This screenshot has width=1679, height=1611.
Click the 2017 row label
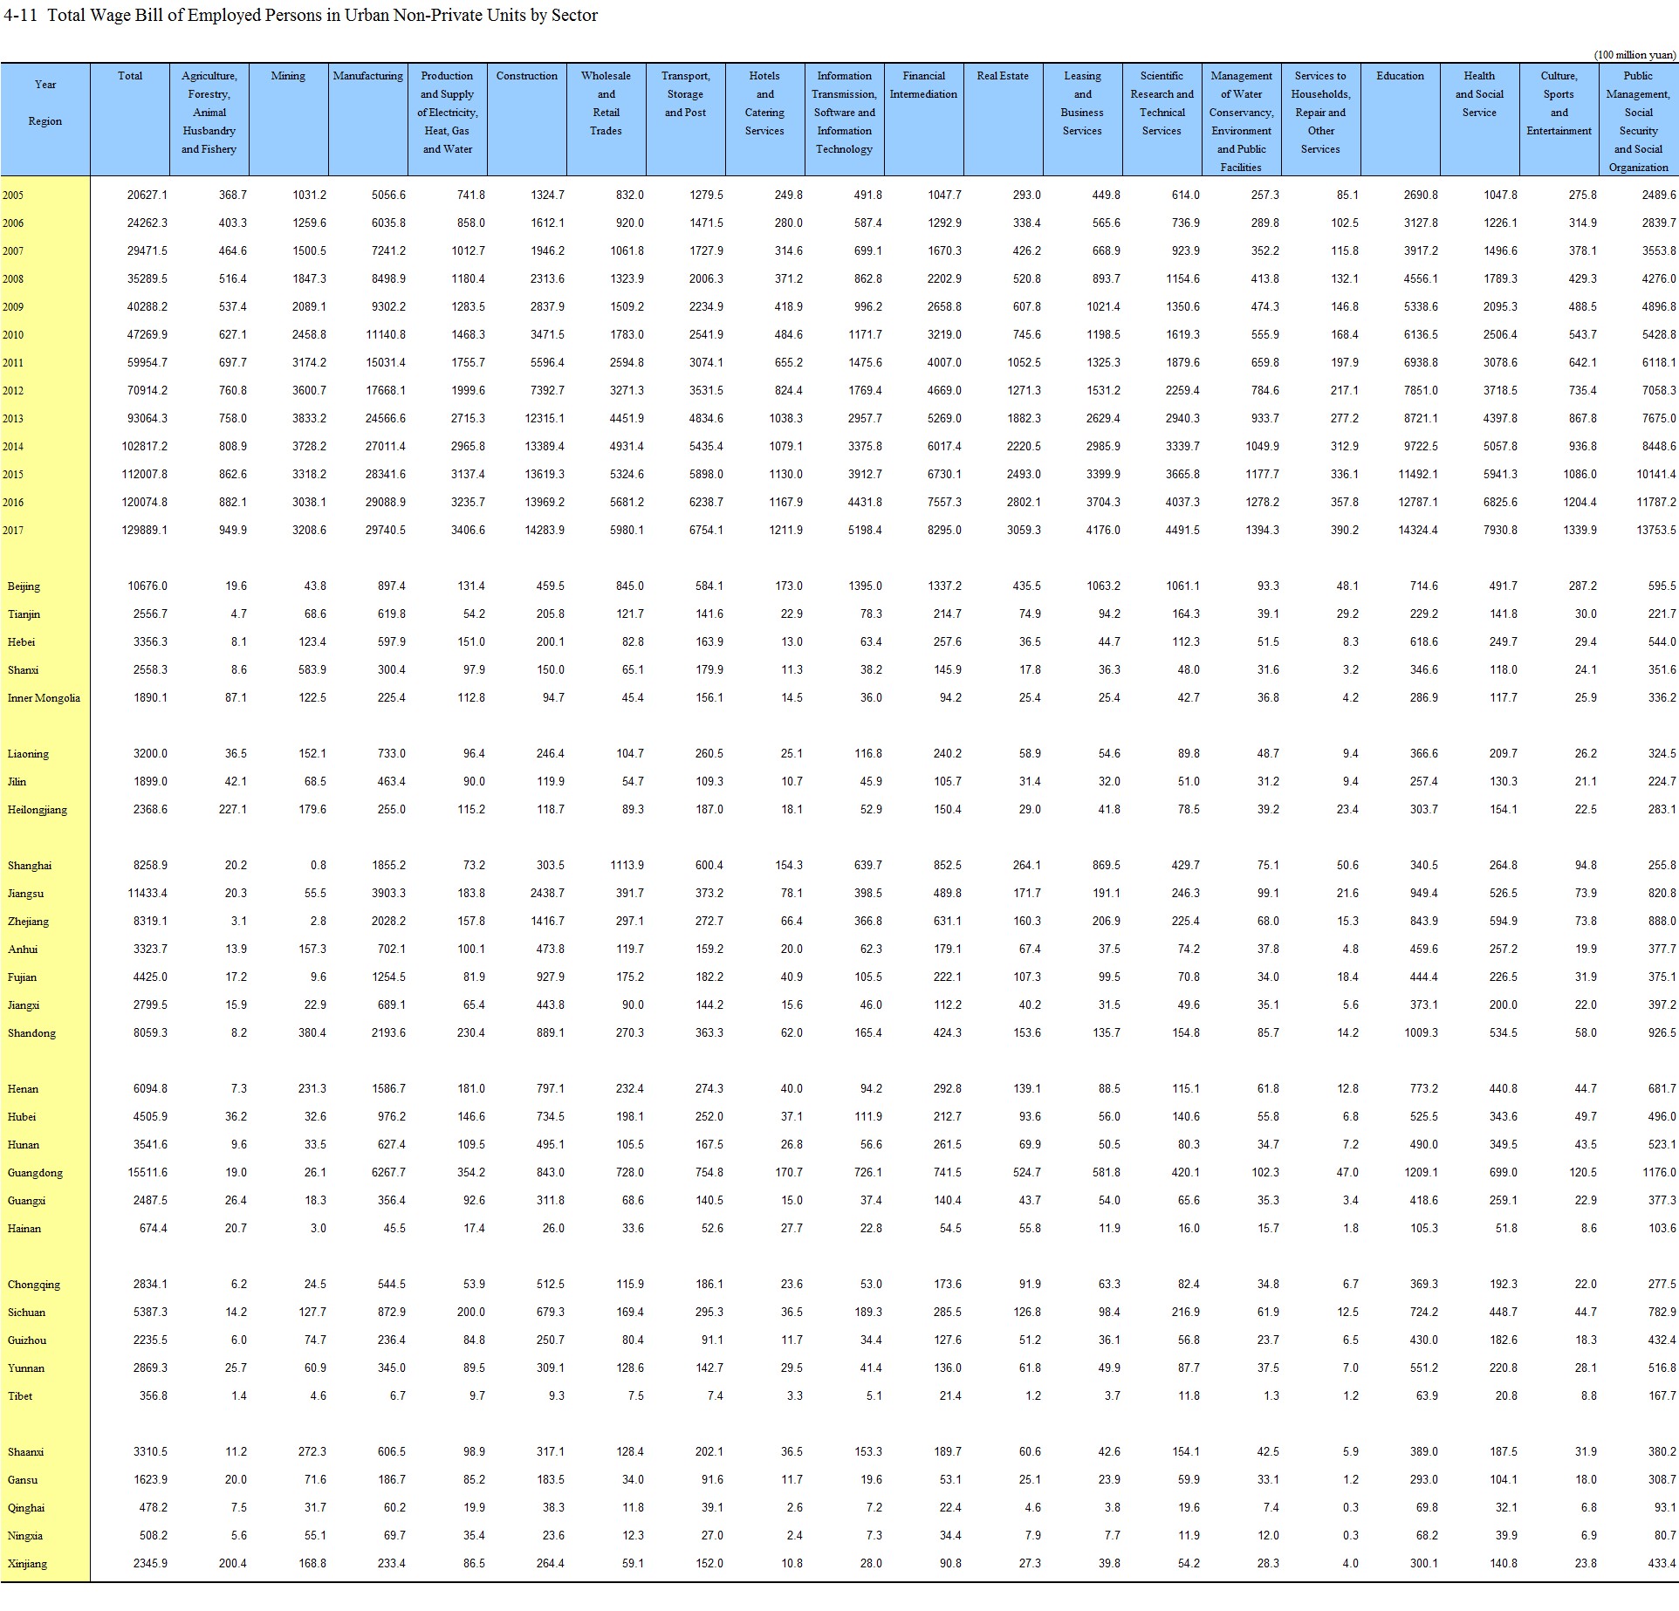click(13, 531)
